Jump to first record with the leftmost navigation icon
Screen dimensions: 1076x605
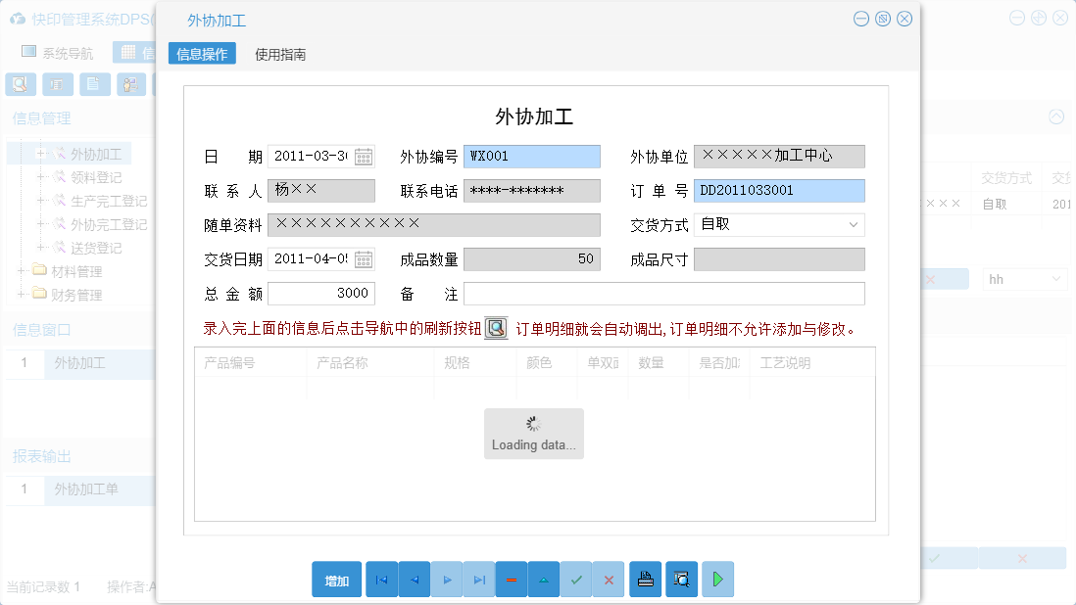(x=381, y=579)
